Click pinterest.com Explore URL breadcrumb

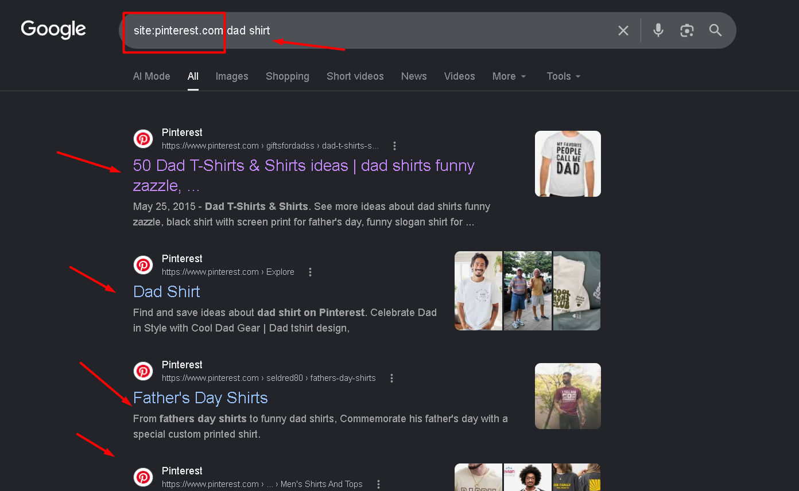228,272
